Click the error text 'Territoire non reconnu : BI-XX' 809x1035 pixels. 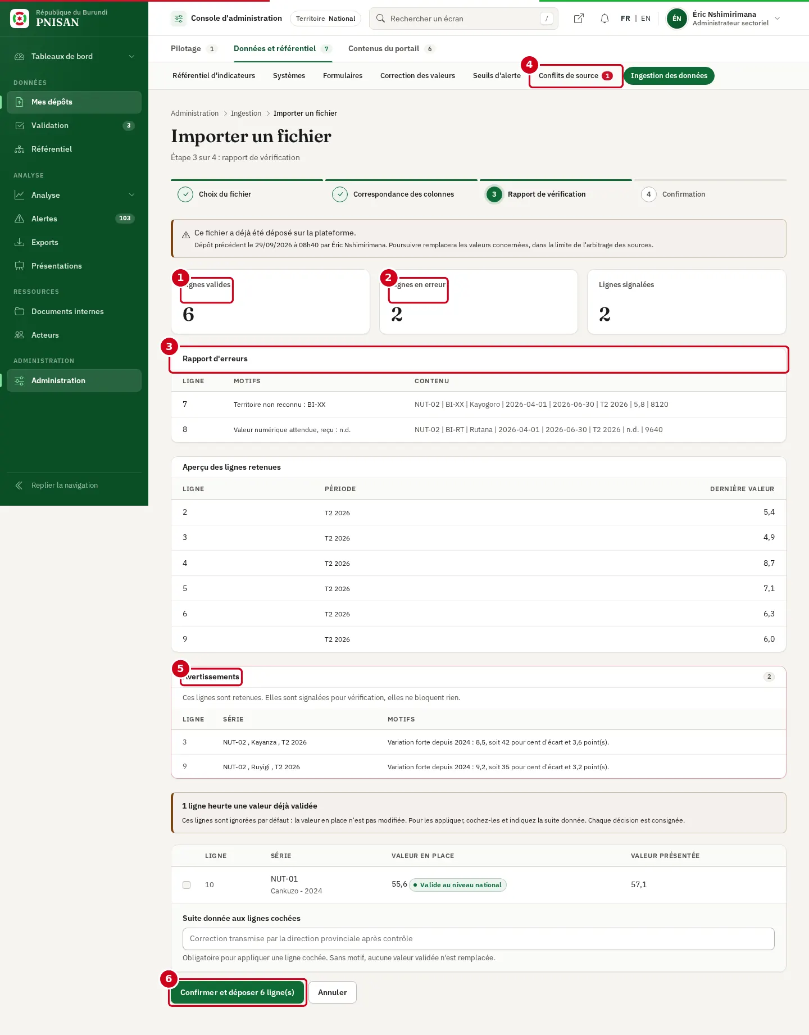click(x=280, y=405)
